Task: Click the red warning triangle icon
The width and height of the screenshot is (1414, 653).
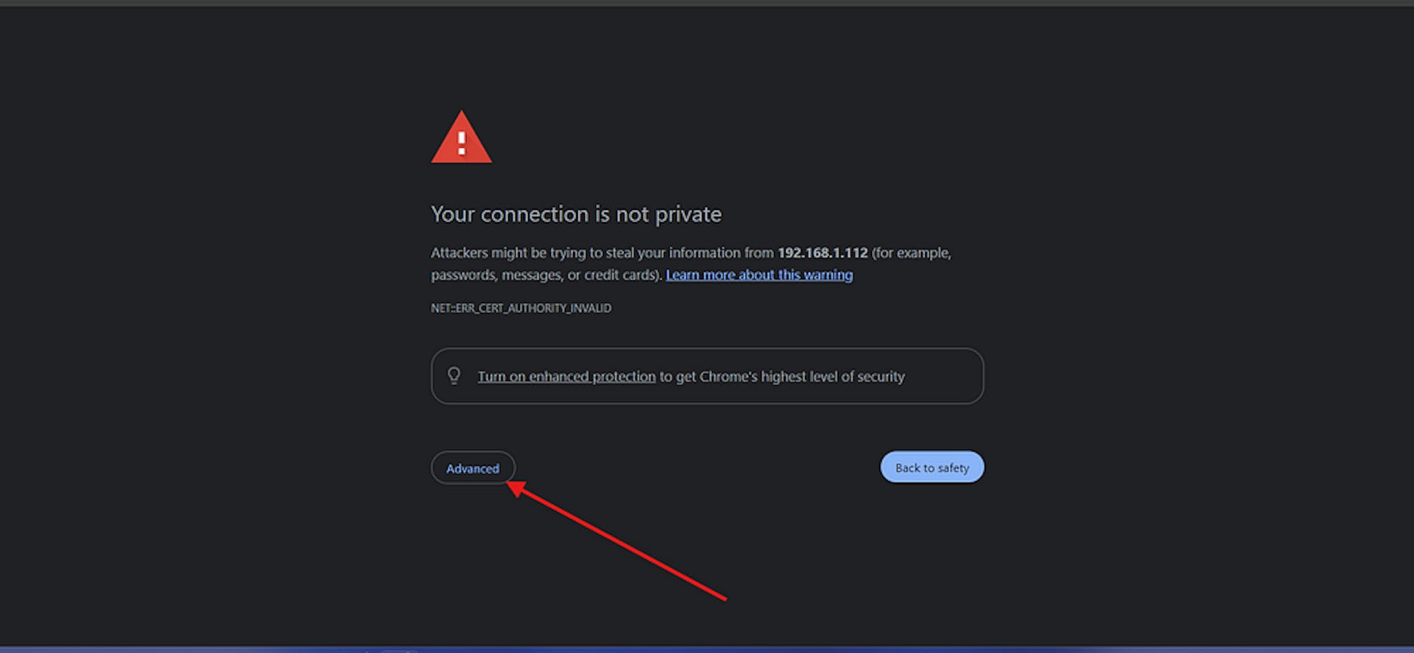Action: coord(461,137)
